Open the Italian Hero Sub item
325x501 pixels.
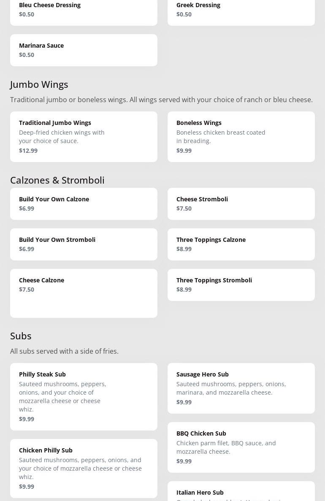click(241, 493)
